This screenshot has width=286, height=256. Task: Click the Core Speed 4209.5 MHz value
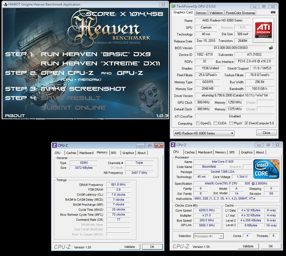click(207, 210)
